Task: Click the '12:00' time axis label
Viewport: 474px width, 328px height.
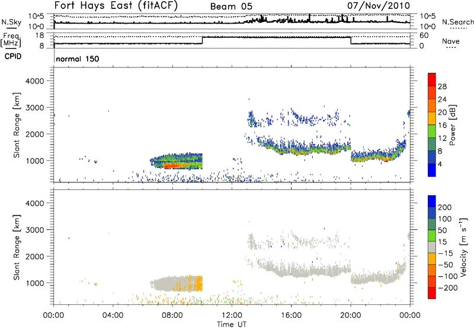Action: [232, 316]
